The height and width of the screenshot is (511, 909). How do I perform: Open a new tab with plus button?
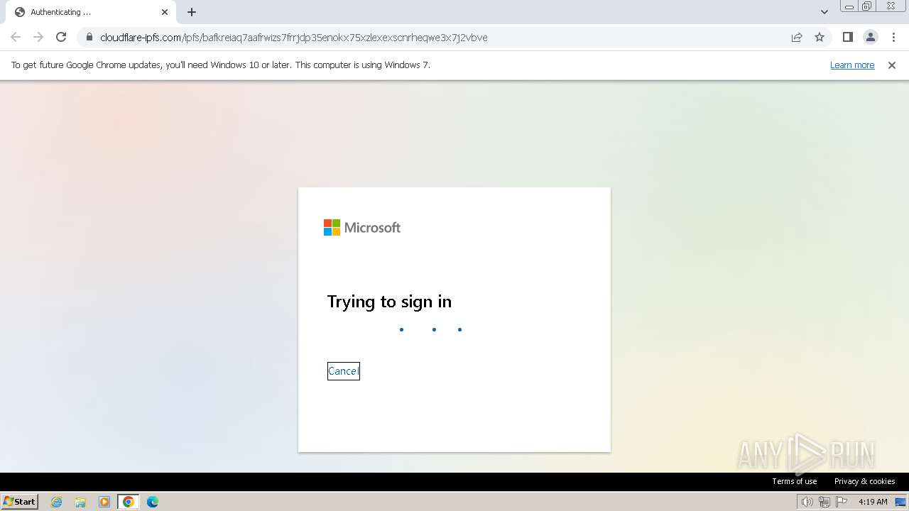pyautogui.click(x=192, y=12)
